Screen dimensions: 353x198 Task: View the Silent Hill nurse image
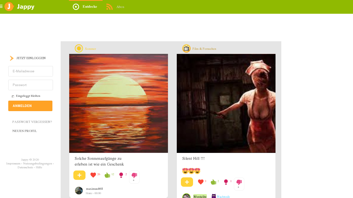226,103
